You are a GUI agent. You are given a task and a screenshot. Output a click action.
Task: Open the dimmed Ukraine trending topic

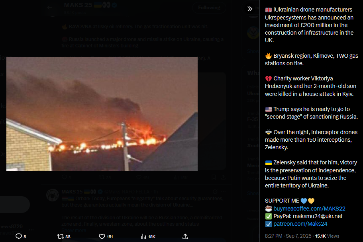pos(253,94)
